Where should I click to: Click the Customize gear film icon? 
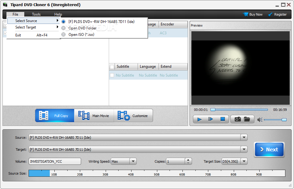[124, 116]
